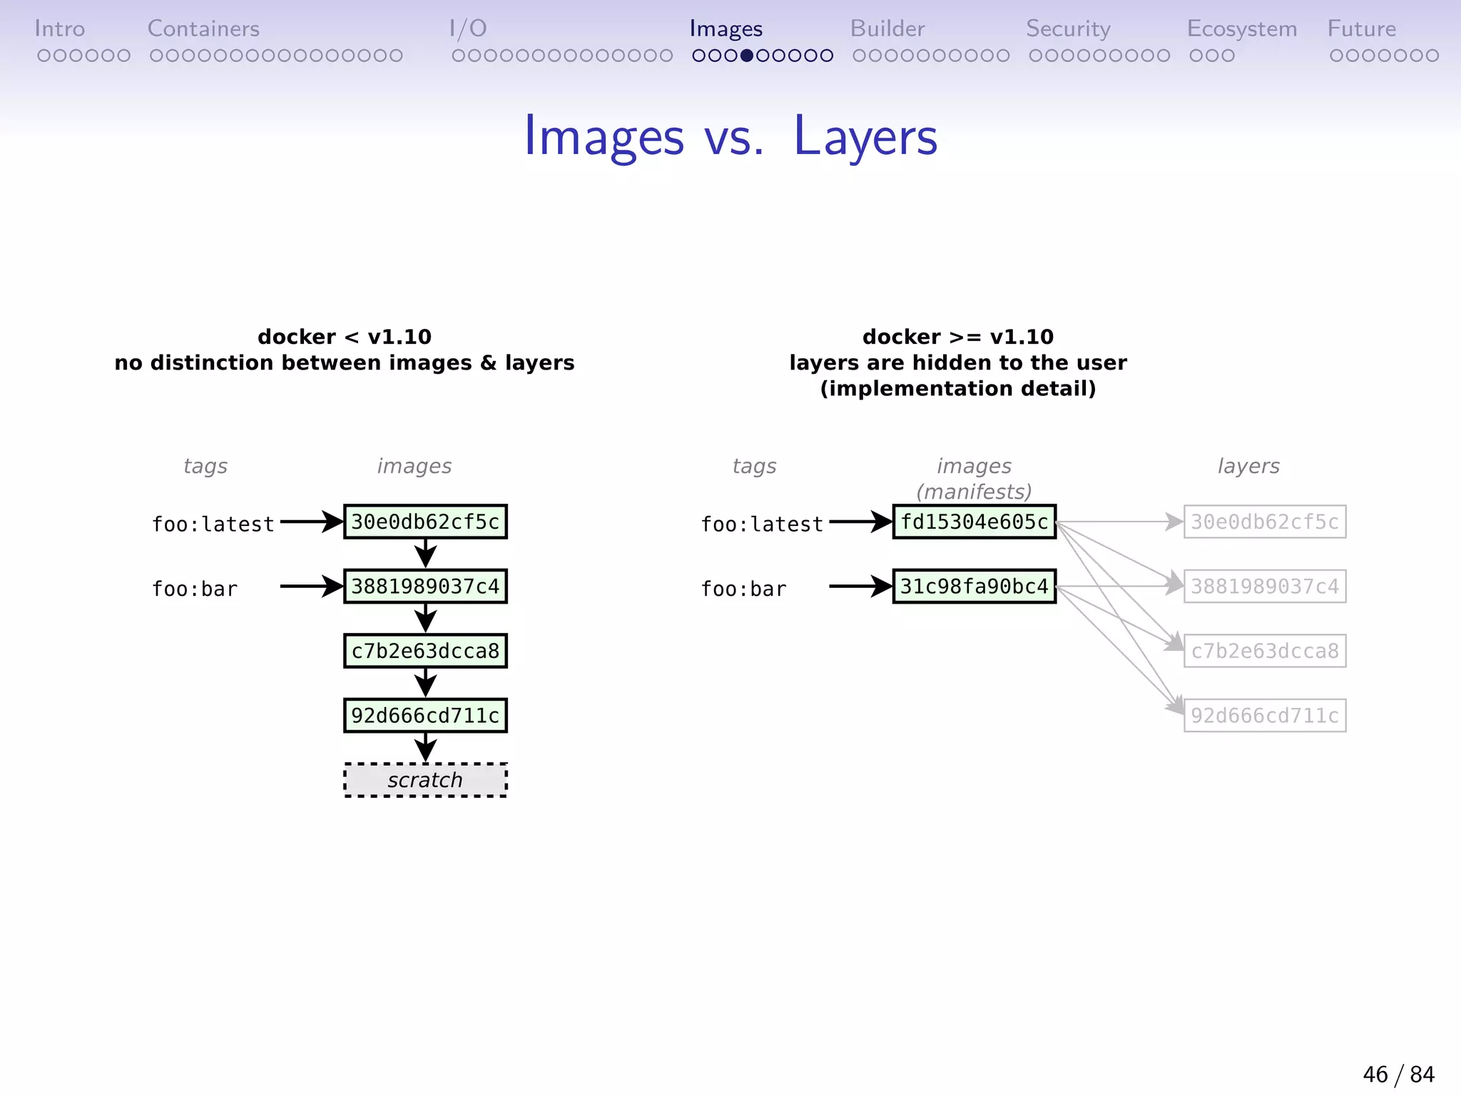
Task: Select the last slide dot under Future
Action: click(x=1432, y=56)
